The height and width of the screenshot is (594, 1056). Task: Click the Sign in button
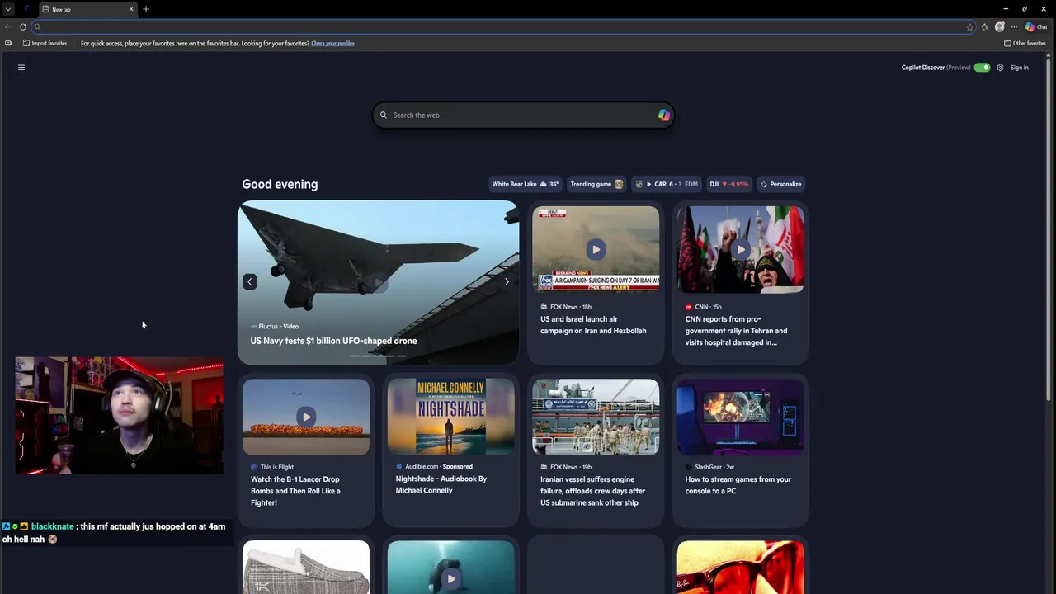pos(1020,68)
